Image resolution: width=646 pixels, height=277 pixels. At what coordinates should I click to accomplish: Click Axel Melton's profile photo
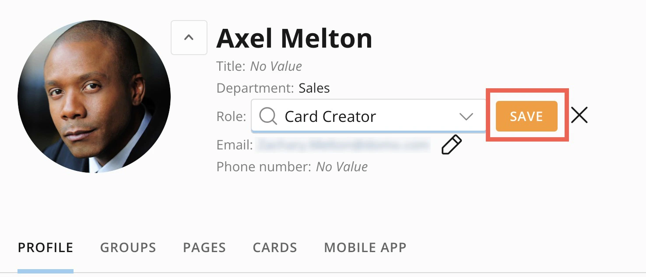tap(94, 97)
